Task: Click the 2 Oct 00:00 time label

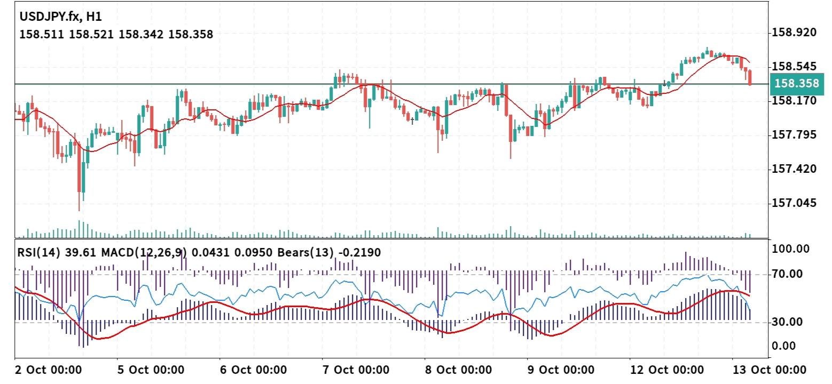Action: pos(49,370)
